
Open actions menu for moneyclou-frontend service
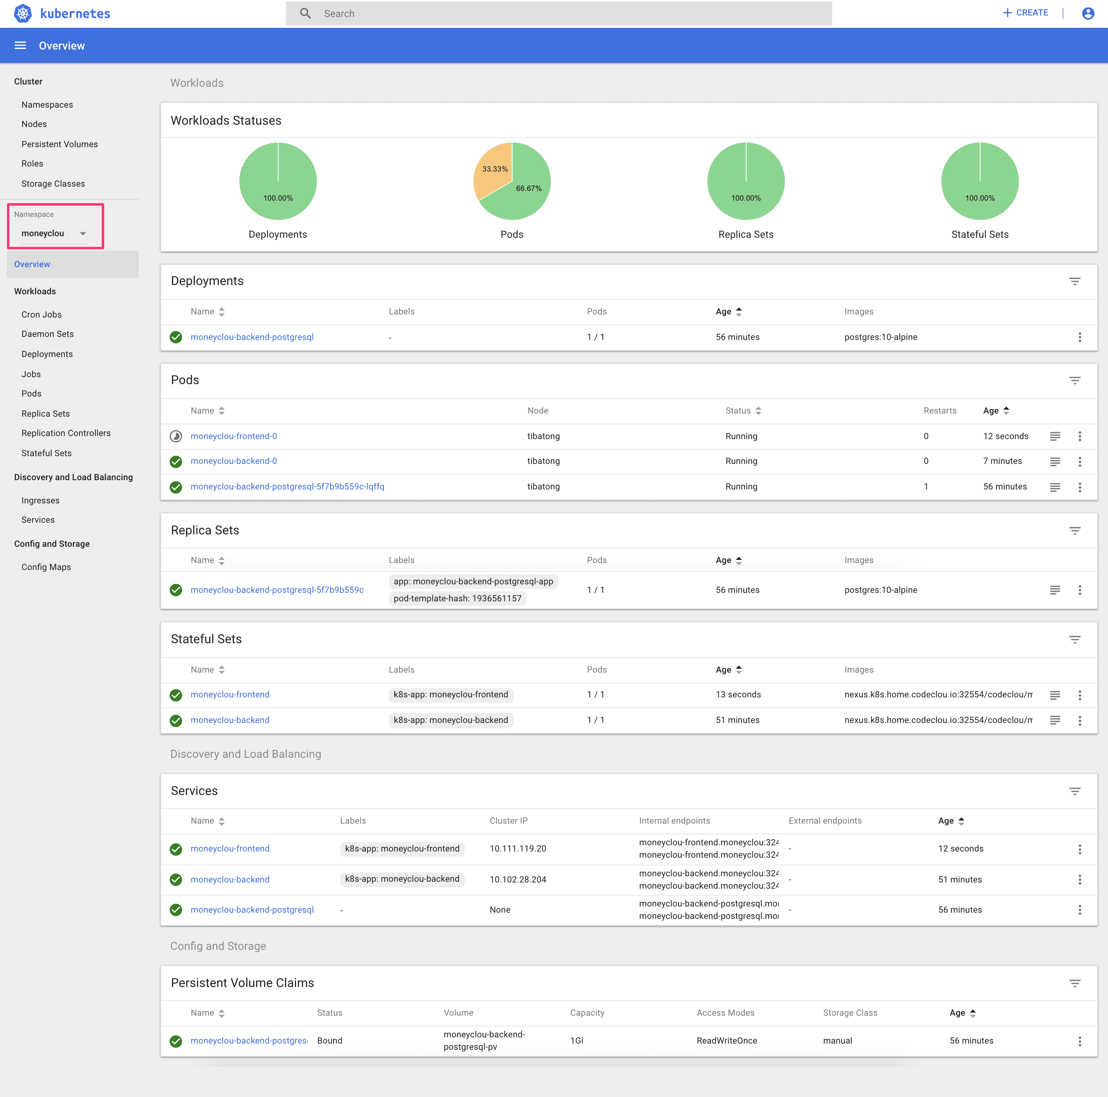click(1079, 850)
